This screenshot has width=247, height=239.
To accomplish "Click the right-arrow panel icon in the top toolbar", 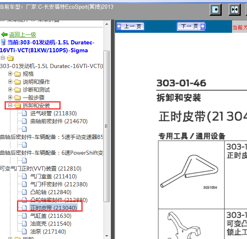I will coord(215,10).
